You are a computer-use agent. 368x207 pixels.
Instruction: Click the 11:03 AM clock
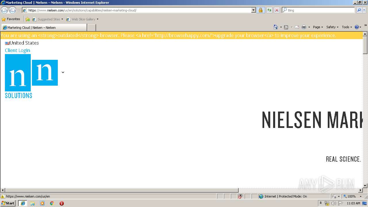353,203
